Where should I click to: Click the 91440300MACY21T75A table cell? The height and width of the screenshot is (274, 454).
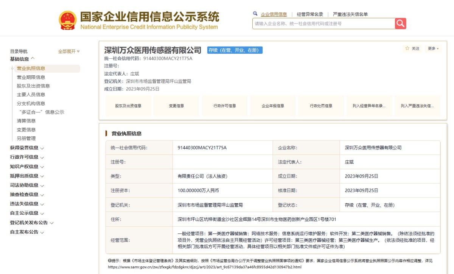pos(222,148)
